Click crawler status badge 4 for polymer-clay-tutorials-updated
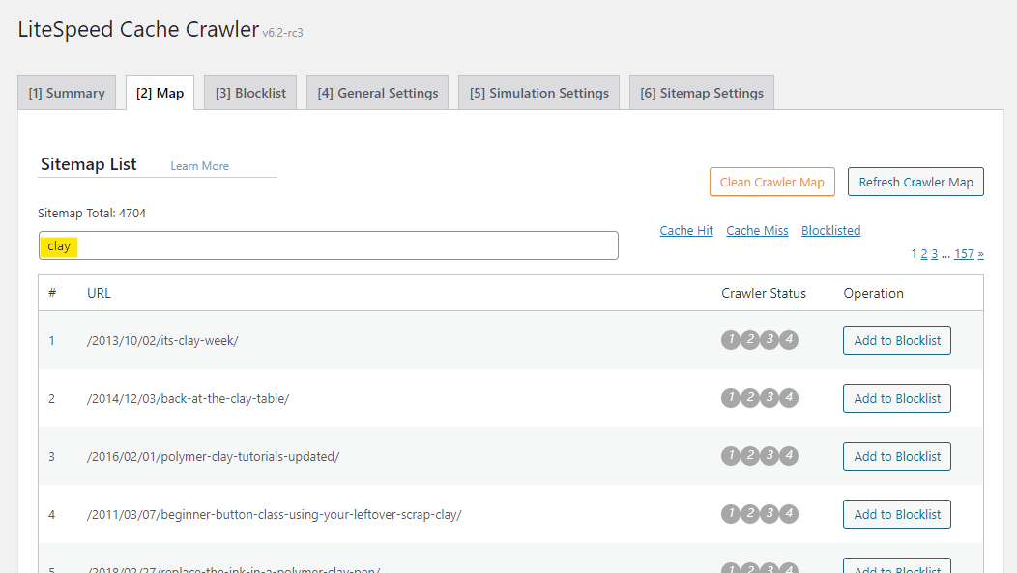Viewport: 1017px width, 573px height. click(x=789, y=456)
